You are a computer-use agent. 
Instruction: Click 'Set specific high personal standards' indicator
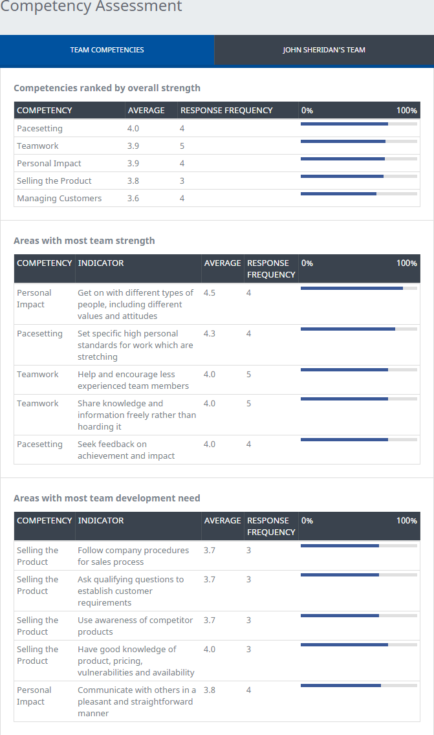click(135, 345)
